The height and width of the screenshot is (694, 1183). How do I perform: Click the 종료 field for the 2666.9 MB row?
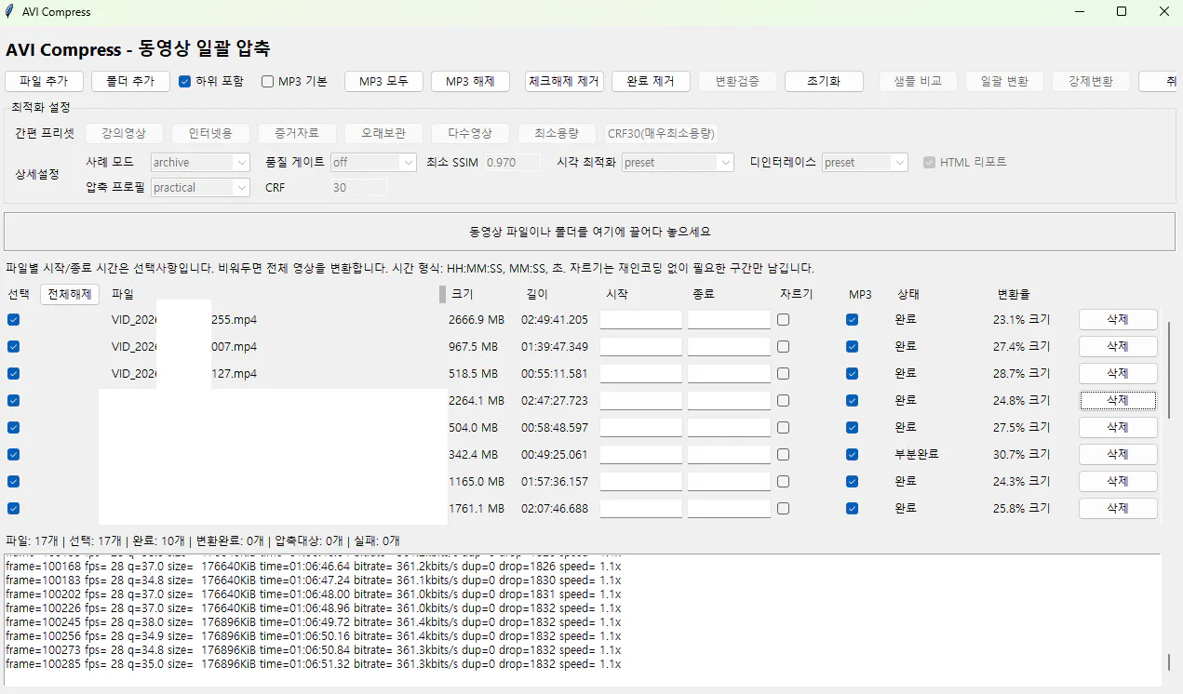pos(729,320)
